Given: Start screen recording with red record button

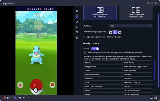Looking at the screenshot, I should (x=4, y=98).
